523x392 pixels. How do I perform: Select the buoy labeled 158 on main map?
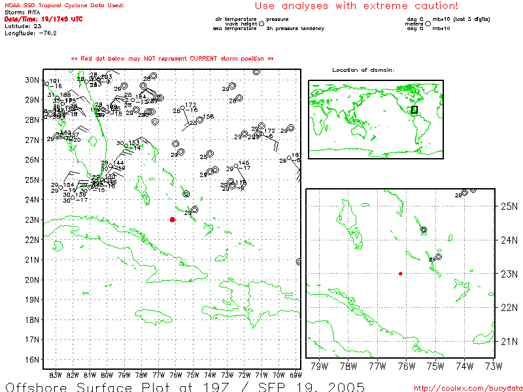[x=200, y=120]
